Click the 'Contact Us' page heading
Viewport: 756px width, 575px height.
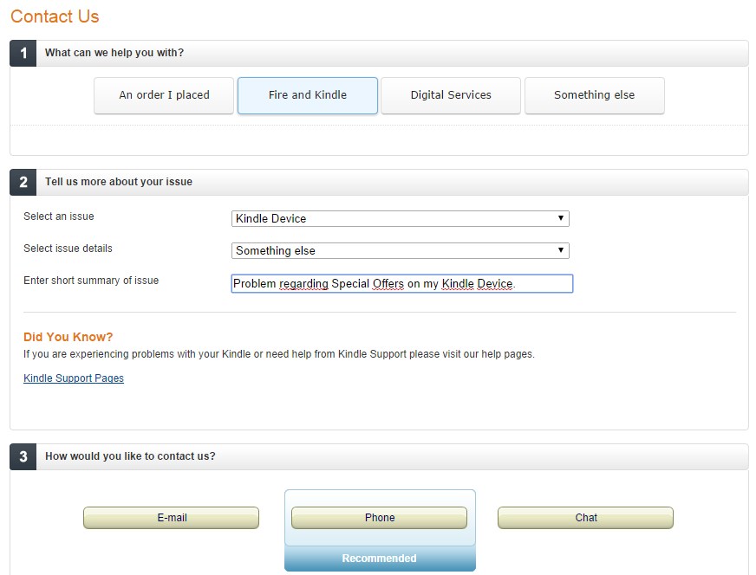pyautogui.click(x=55, y=16)
